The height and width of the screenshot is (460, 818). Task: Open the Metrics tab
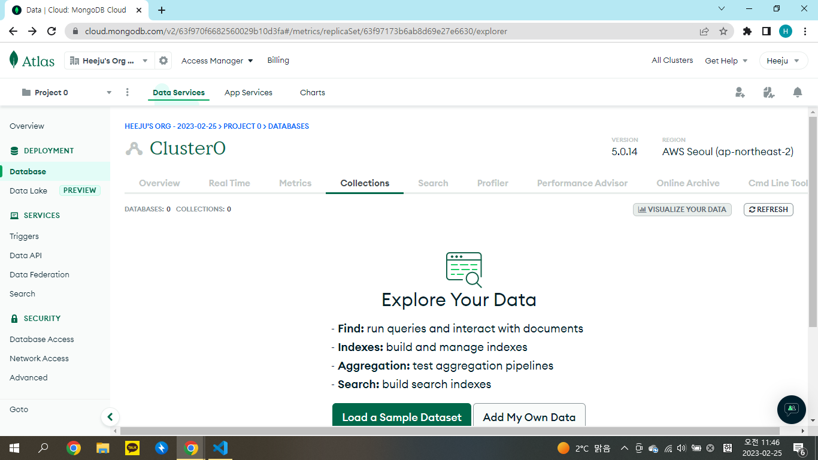coord(295,183)
